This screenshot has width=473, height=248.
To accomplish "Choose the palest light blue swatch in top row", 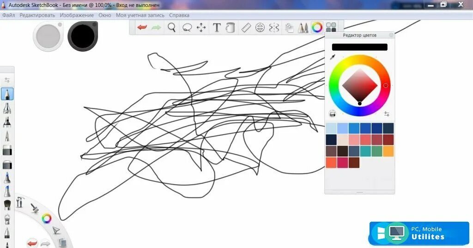I will (331, 128).
